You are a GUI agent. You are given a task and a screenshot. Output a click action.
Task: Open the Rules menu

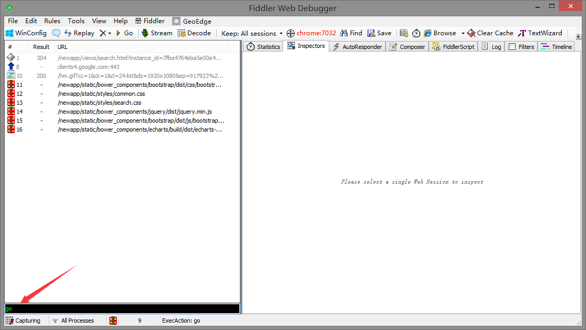(52, 21)
